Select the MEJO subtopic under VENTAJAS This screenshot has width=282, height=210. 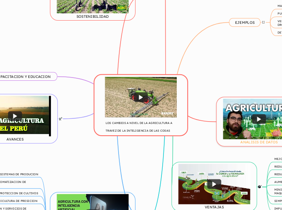pos(278,159)
